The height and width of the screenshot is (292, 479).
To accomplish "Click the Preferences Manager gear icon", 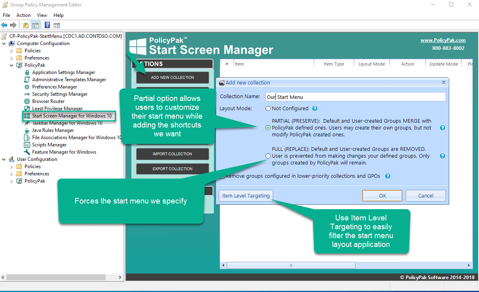I will pos(27,87).
